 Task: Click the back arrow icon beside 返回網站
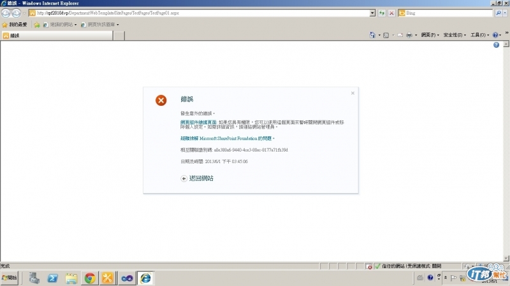[184, 178]
